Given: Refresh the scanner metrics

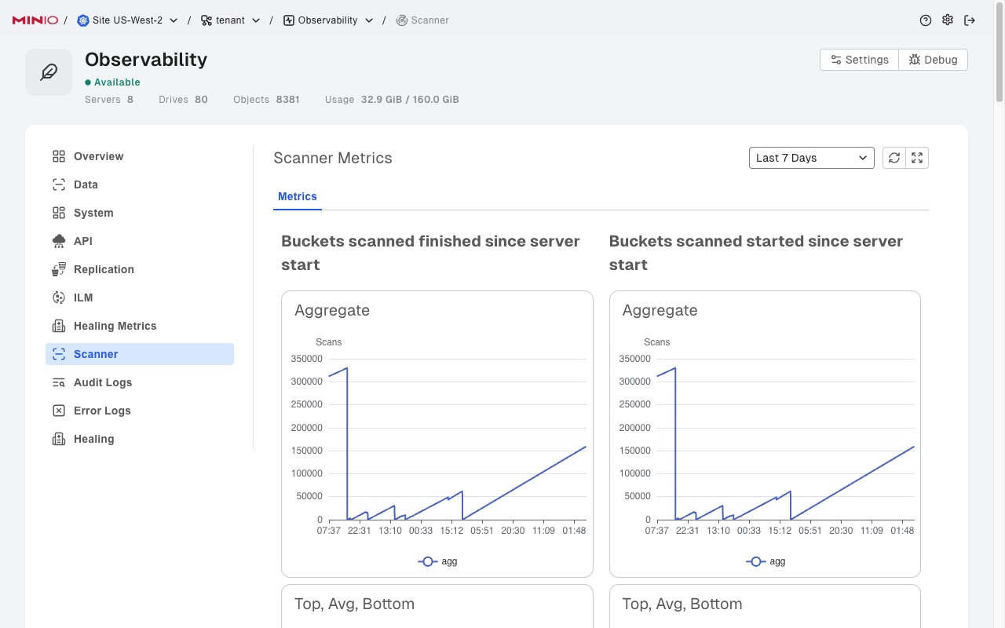Looking at the screenshot, I should click(894, 158).
